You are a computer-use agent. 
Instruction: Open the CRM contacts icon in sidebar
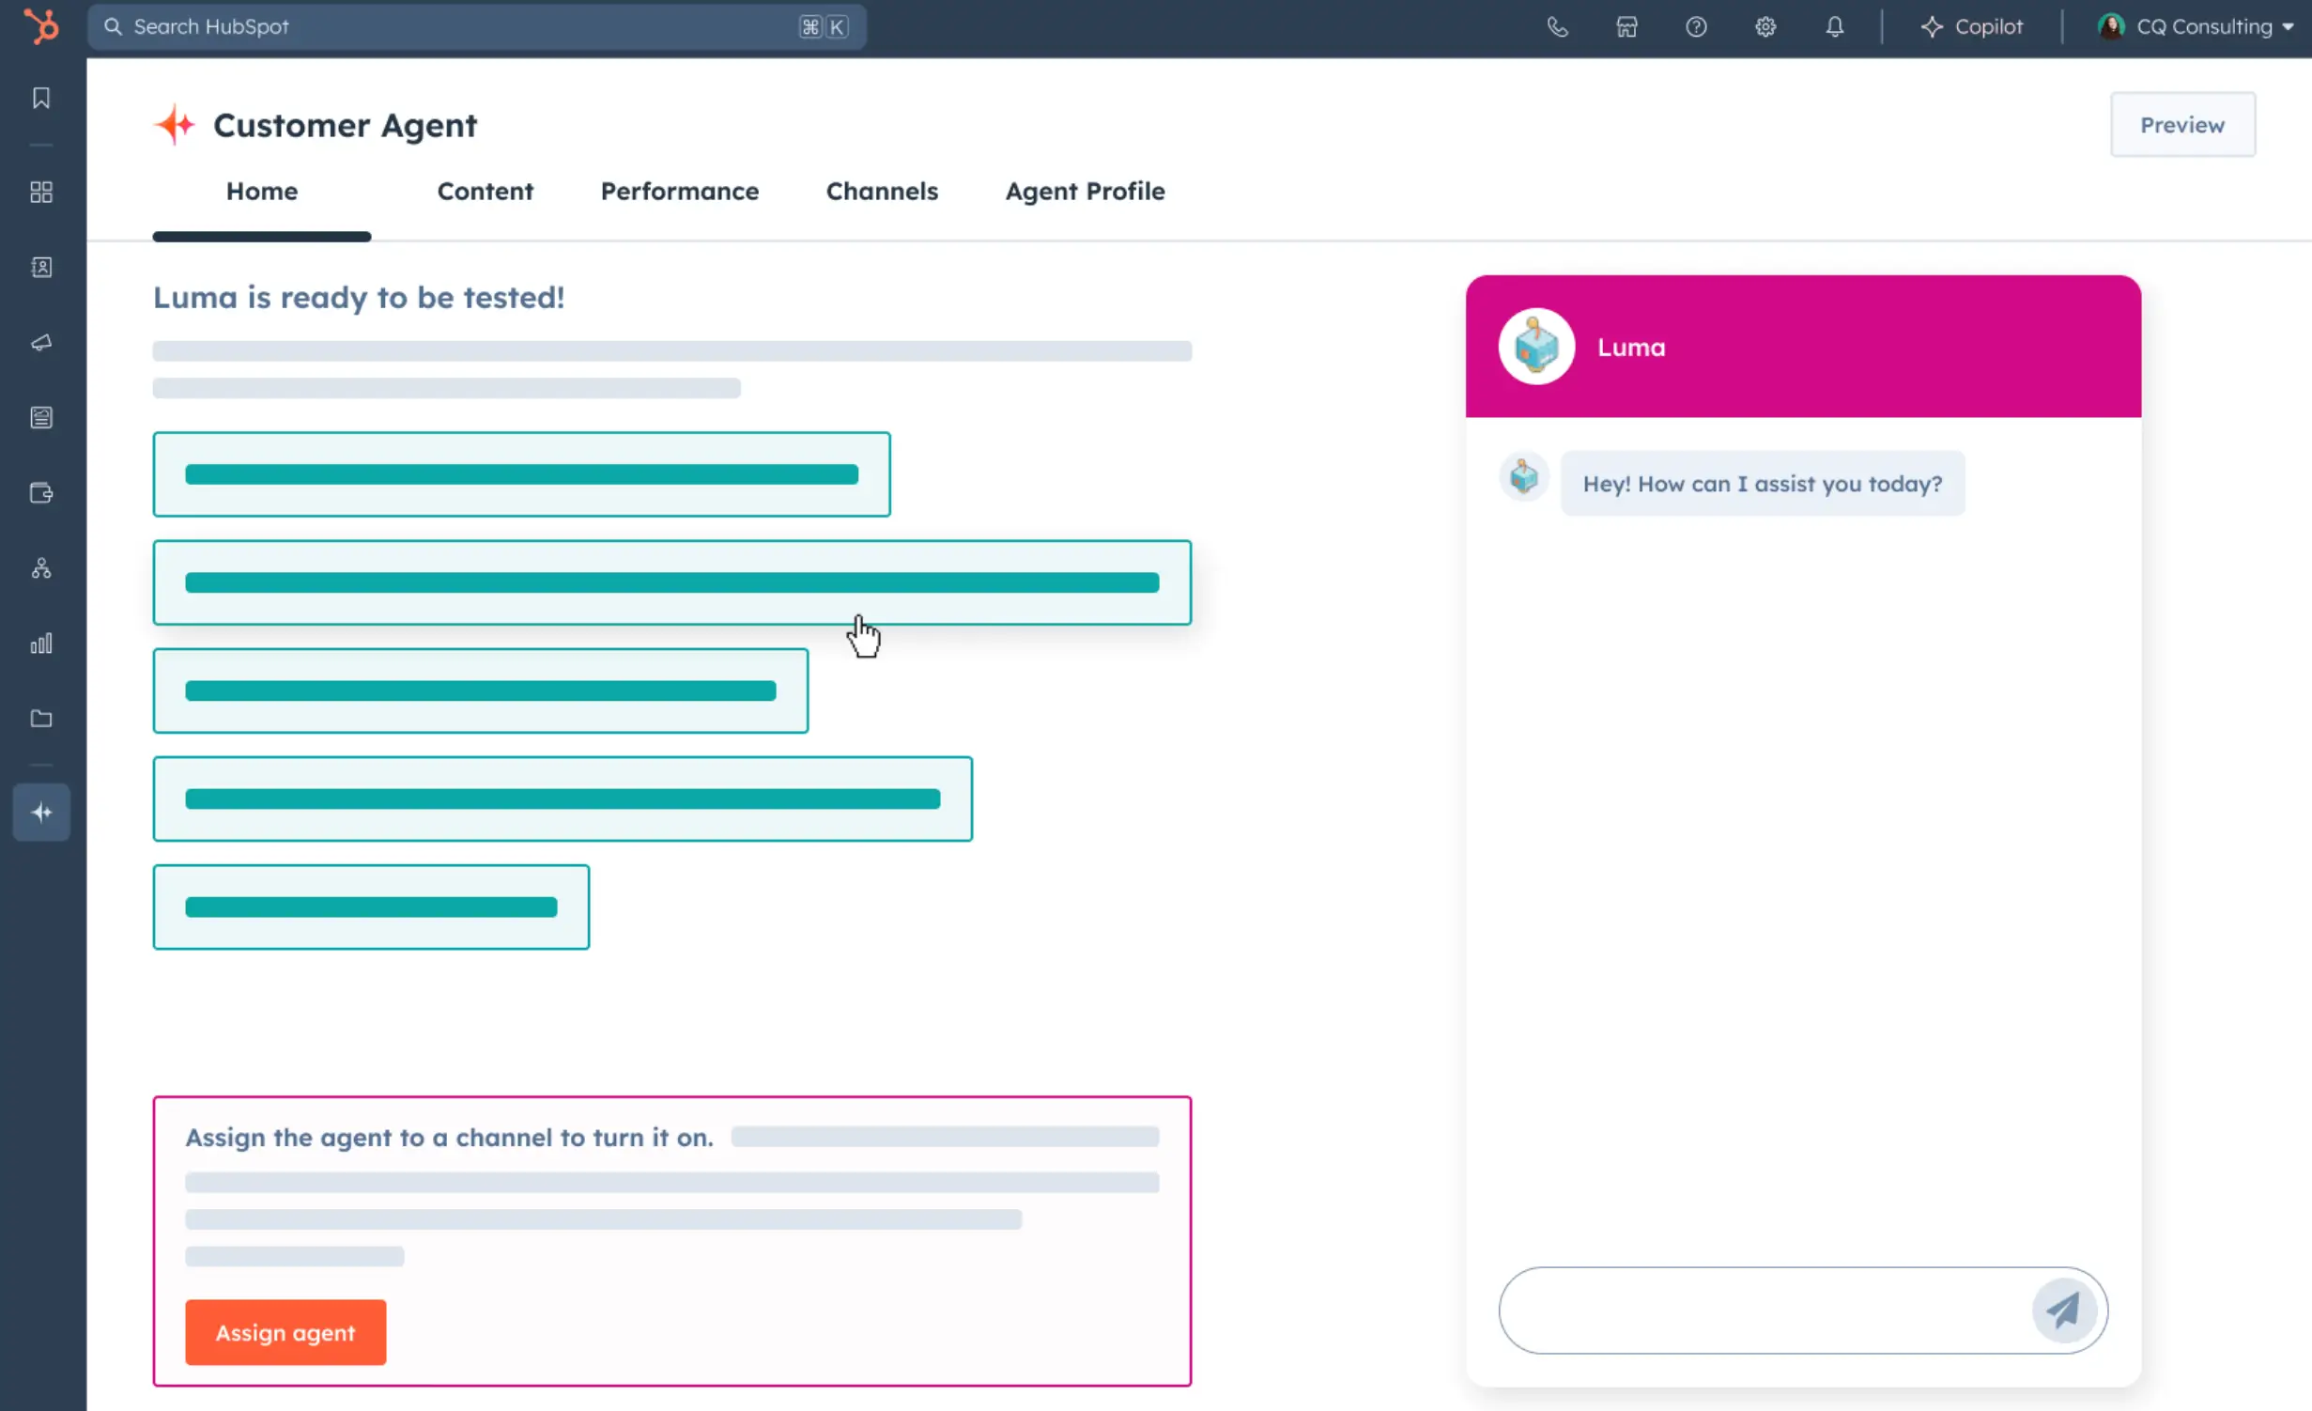(41, 268)
